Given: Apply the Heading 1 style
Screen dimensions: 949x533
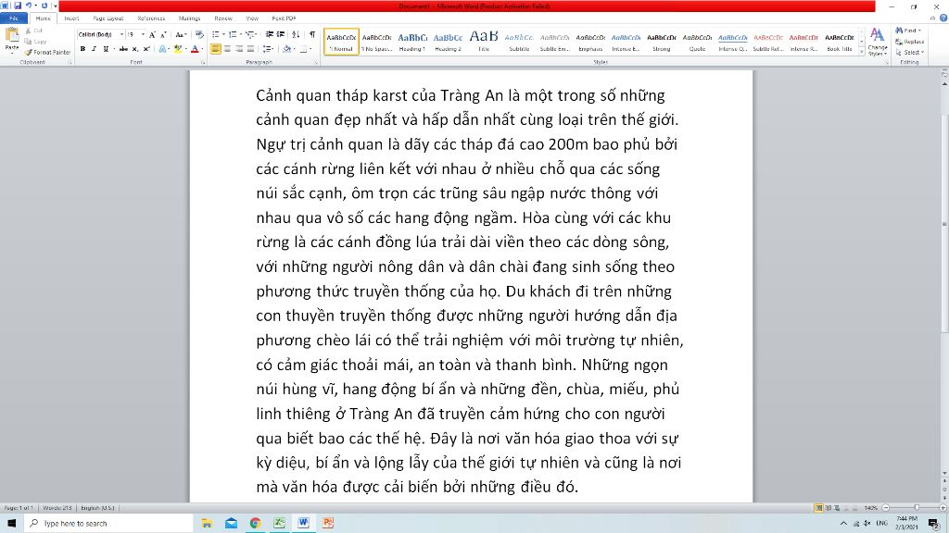Looking at the screenshot, I should tap(412, 42).
